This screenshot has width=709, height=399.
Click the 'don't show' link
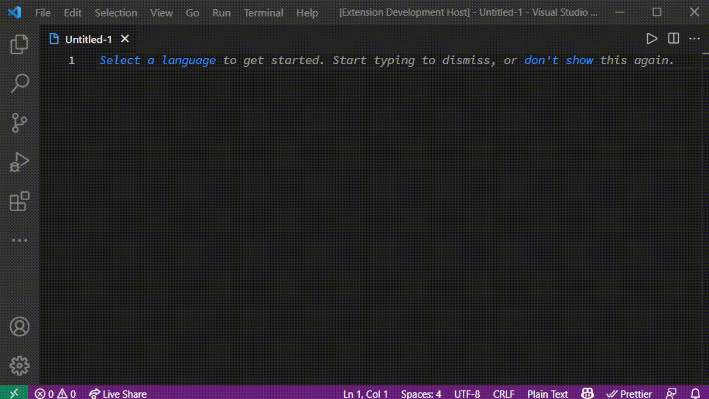pos(559,60)
